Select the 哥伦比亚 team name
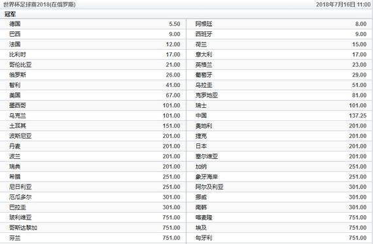The image size is (373, 244). tap(20, 65)
